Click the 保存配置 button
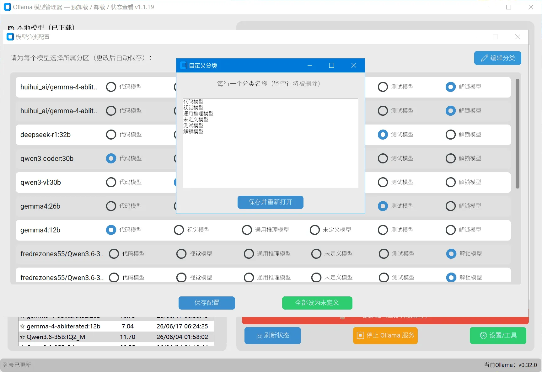 tap(207, 303)
